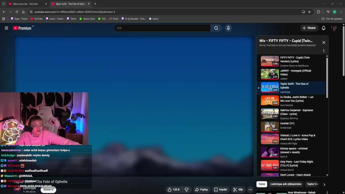Open Hype - Twitch bookmark

(x=19, y=19)
